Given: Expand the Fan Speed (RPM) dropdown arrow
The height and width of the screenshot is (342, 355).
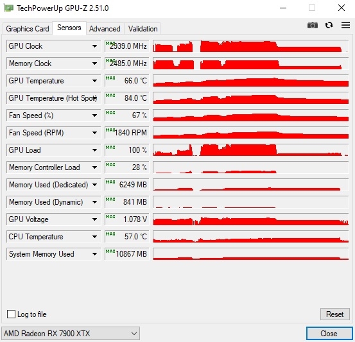Looking at the screenshot, I should pos(94,133).
